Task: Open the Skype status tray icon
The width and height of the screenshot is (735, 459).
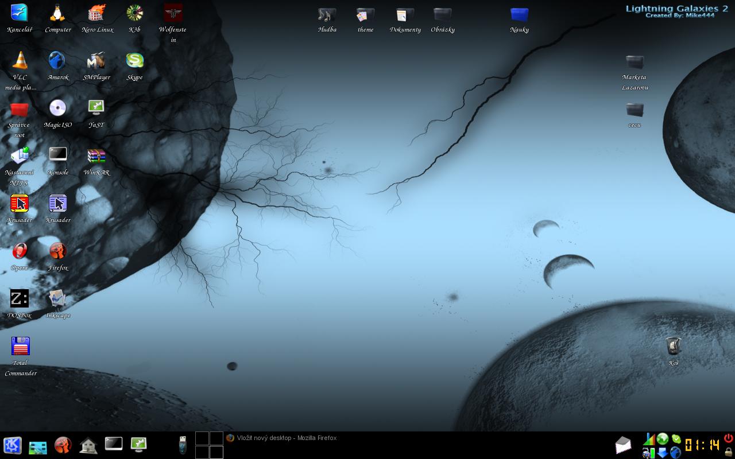Action: tap(676, 439)
